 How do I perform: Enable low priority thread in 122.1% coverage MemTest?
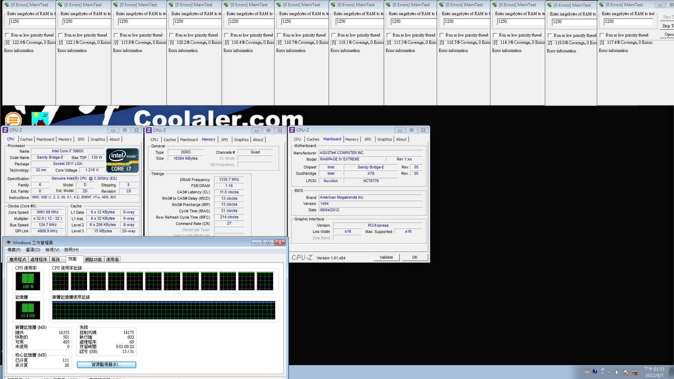tap(60, 35)
